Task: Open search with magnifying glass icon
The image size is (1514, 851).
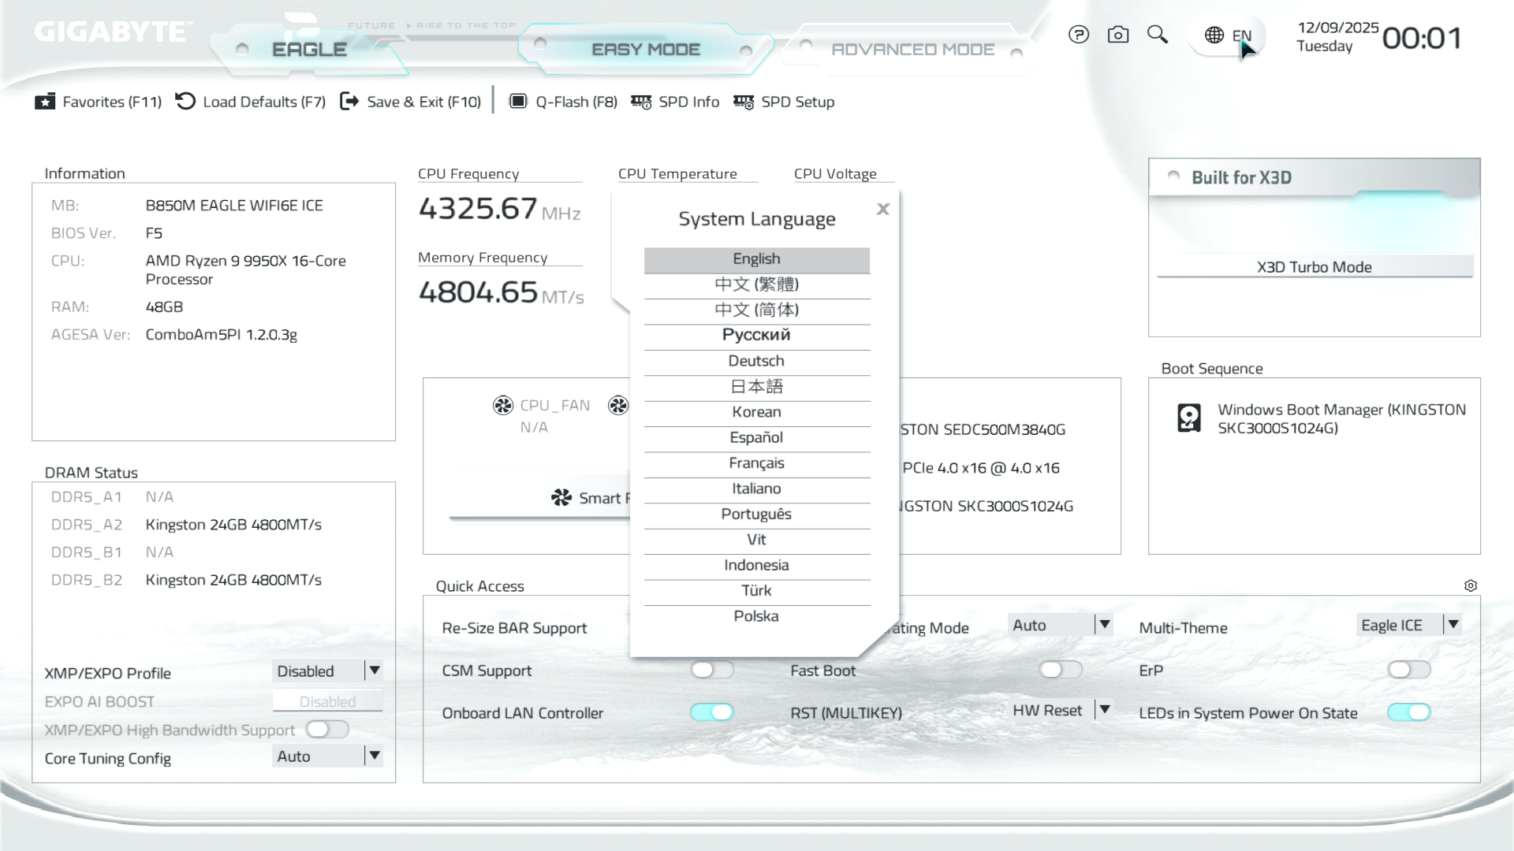Action: 1157,35
